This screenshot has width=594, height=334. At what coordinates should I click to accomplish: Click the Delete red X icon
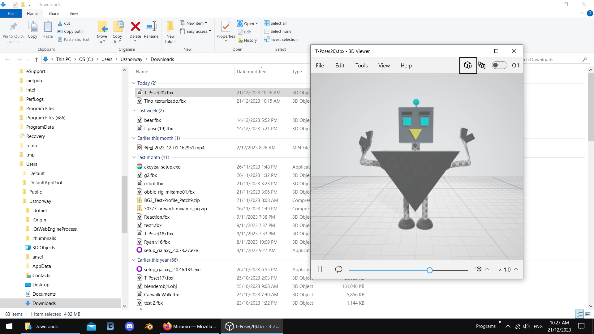click(x=135, y=27)
